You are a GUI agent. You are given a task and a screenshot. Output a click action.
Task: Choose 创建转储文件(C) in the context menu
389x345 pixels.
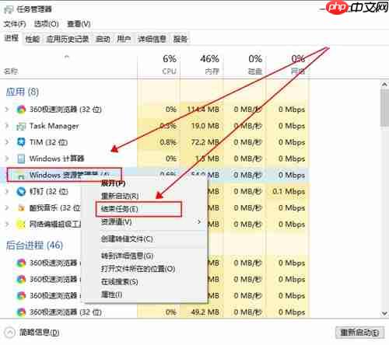(x=127, y=239)
